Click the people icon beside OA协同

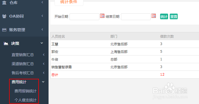4,16
